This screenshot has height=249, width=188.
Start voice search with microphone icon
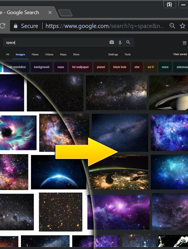[x=120, y=42]
